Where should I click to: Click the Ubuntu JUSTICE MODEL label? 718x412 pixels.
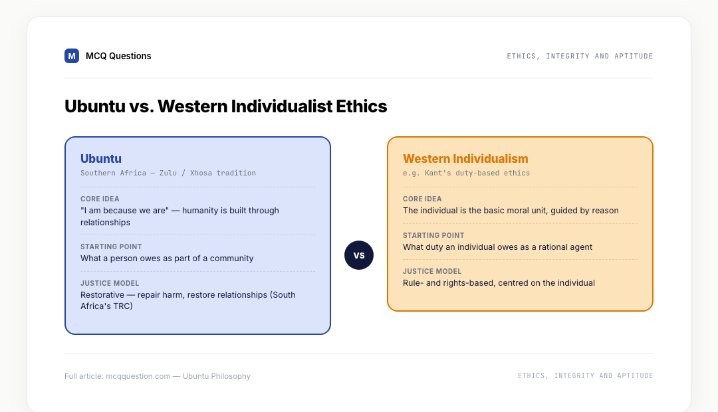click(x=110, y=283)
